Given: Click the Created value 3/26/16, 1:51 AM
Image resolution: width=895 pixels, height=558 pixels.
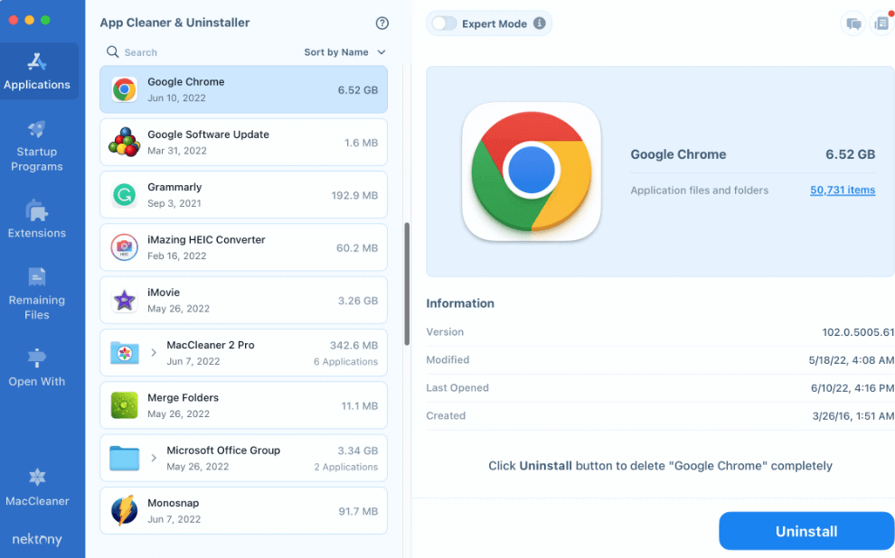Looking at the screenshot, I should point(853,416).
